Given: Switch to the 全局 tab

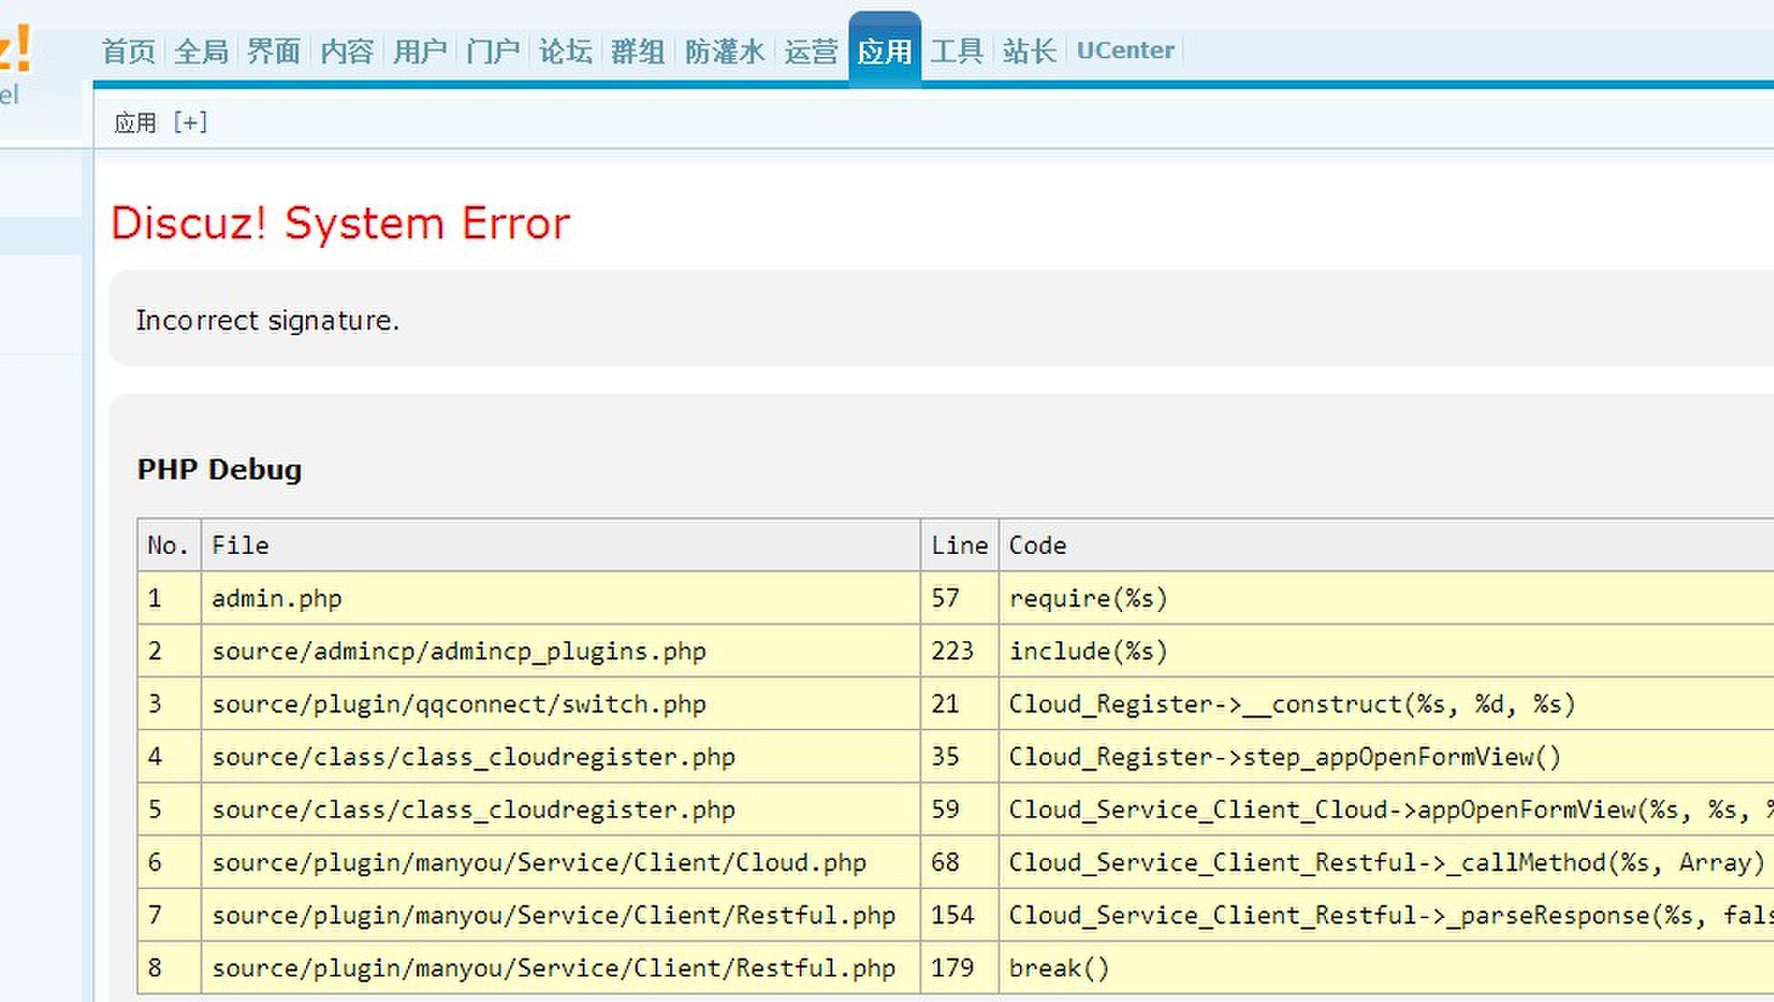Looking at the screenshot, I should point(201,51).
